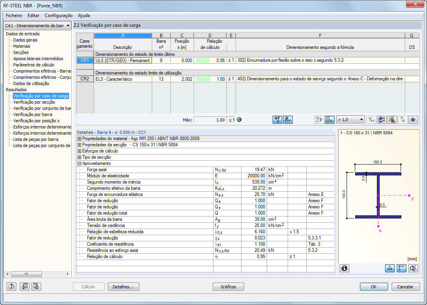
Task: Click the funnel filter '>1' icon
Action: [371, 120]
